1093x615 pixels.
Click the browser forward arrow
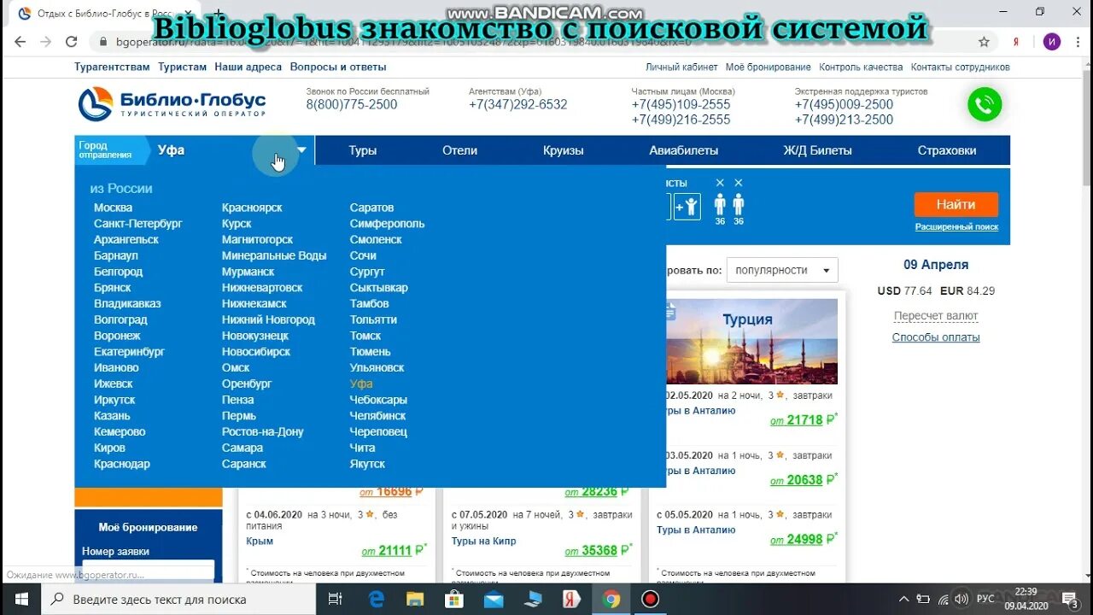[x=45, y=41]
